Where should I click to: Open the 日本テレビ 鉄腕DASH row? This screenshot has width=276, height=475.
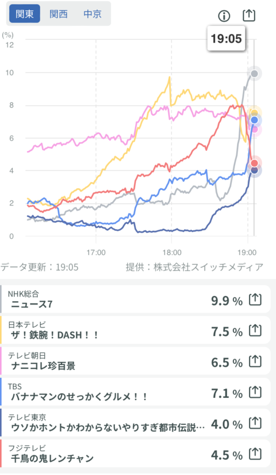point(135,330)
